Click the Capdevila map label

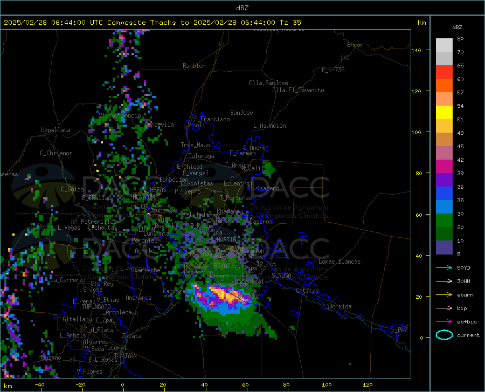coord(160,125)
